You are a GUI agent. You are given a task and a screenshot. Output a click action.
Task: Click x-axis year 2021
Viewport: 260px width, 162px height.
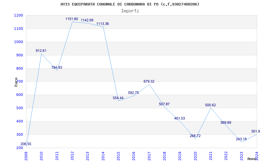click(211, 156)
